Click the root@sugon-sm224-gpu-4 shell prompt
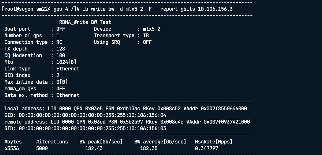The width and height of the screenshot is (322, 155). pyautogui.click(x=35, y=9)
